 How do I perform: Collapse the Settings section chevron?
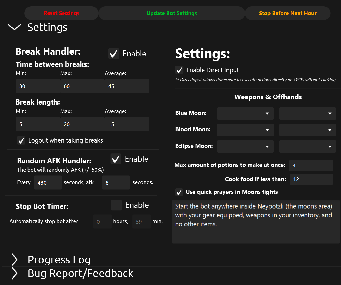(x=14, y=27)
